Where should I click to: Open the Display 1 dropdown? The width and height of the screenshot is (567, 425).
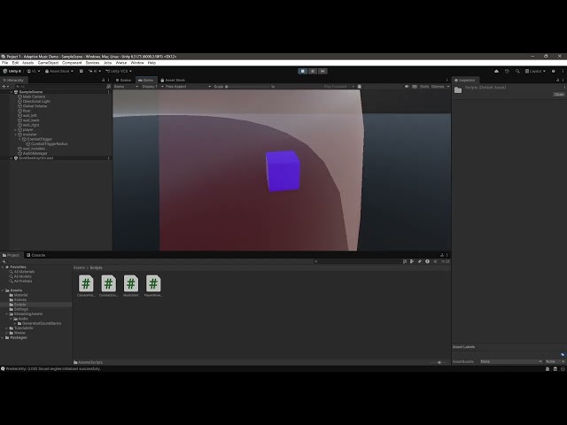pos(152,87)
